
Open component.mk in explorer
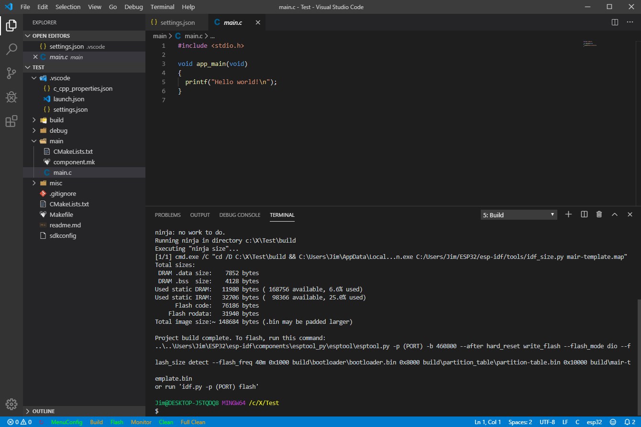tap(84, 162)
